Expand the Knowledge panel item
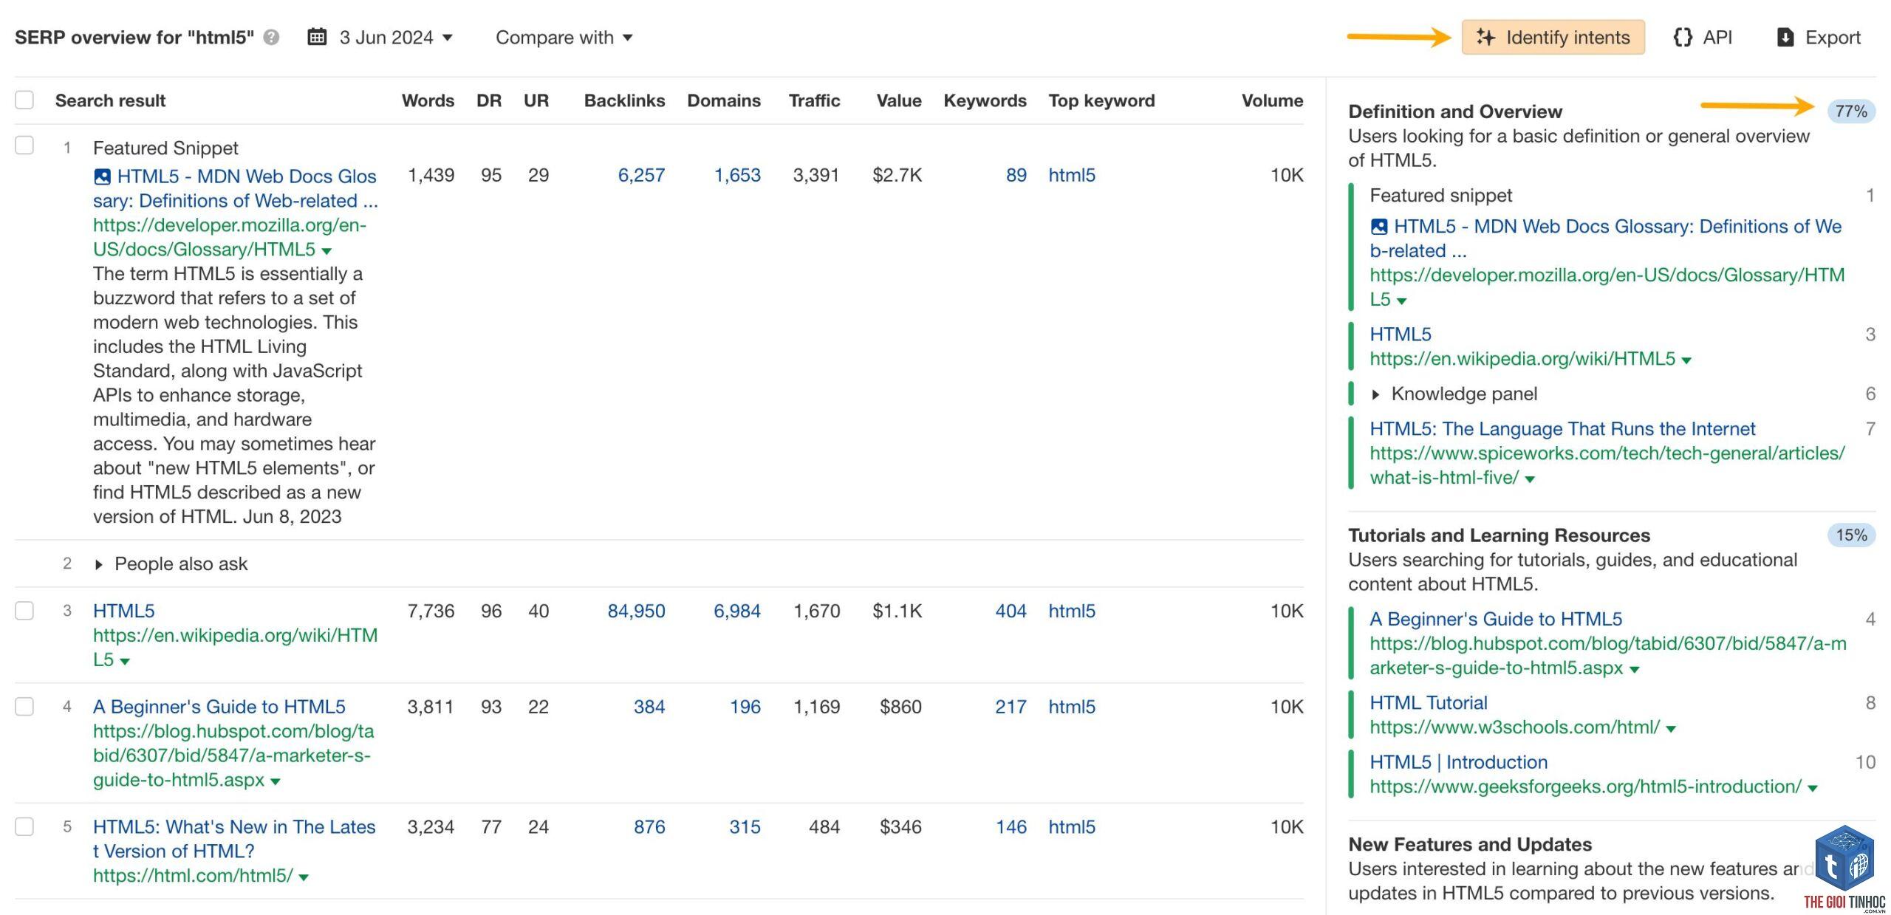Image resolution: width=1891 pixels, height=915 pixels. point(1375,395)
